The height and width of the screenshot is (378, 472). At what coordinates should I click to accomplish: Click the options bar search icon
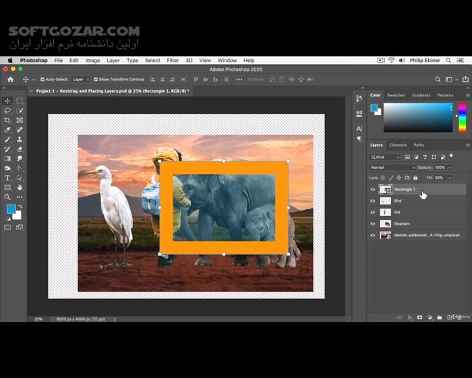[x=438, y=80]
